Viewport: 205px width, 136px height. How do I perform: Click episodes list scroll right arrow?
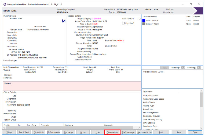tap(139, 128)
